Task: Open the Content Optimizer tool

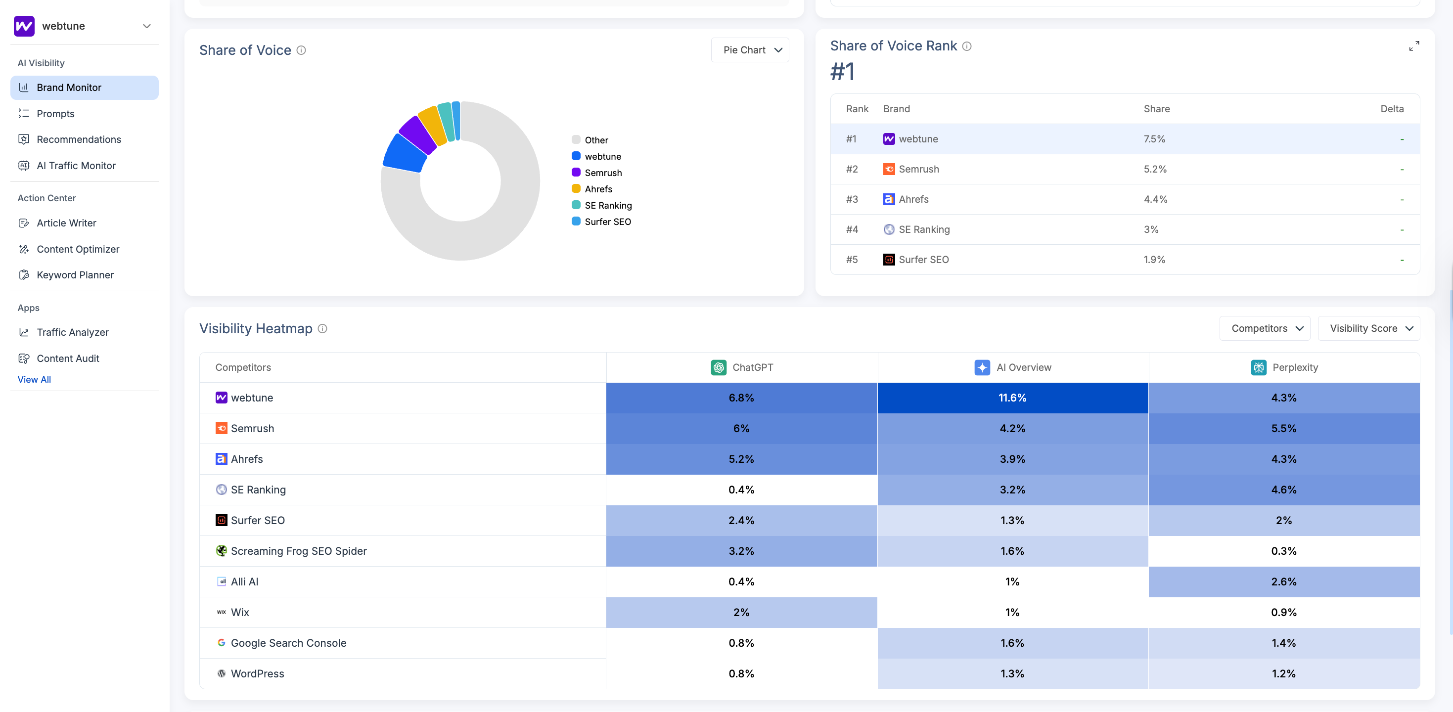Action: pyautogui.click(x=78, y=249)
